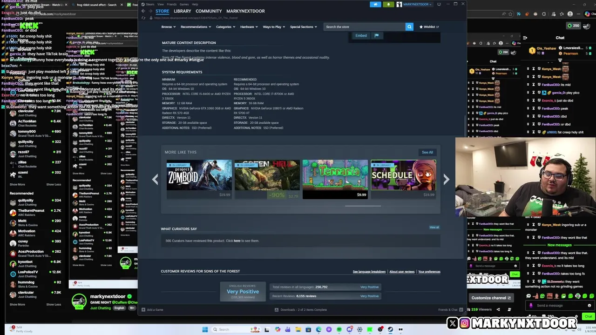Click the emote picker in chat message box
The width and height of the screenshot is (596, 335).
(589, 306)
